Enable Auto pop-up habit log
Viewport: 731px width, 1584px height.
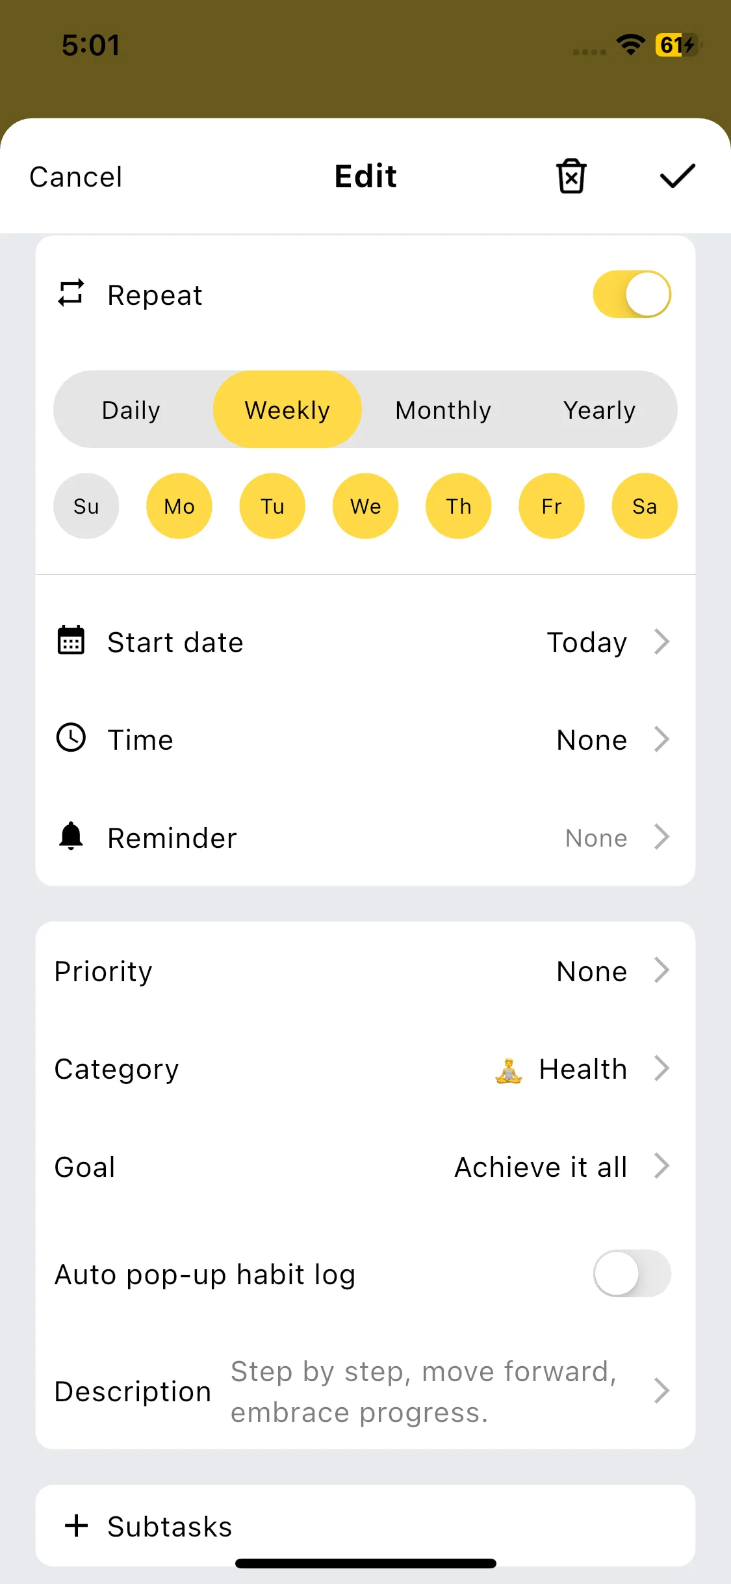click(632, 1273)
